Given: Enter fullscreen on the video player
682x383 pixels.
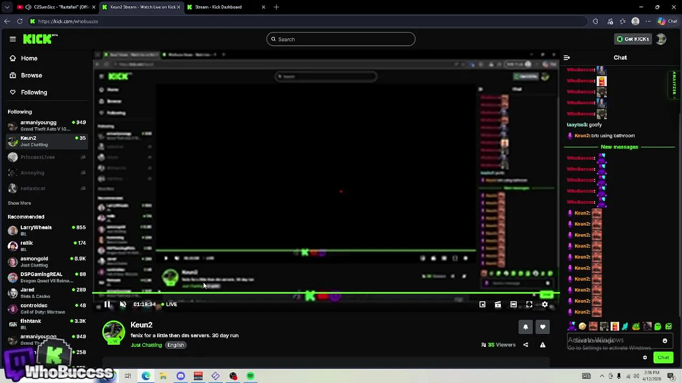Looking at the screenshot, I should [529, 304].
